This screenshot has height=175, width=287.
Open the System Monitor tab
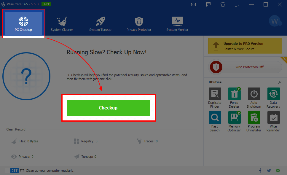point(177,24)
